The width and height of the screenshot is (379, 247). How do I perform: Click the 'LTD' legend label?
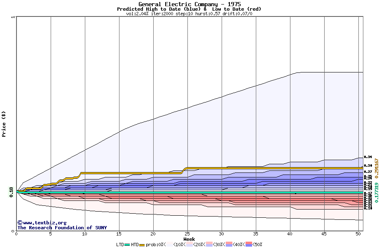[120, 245]
